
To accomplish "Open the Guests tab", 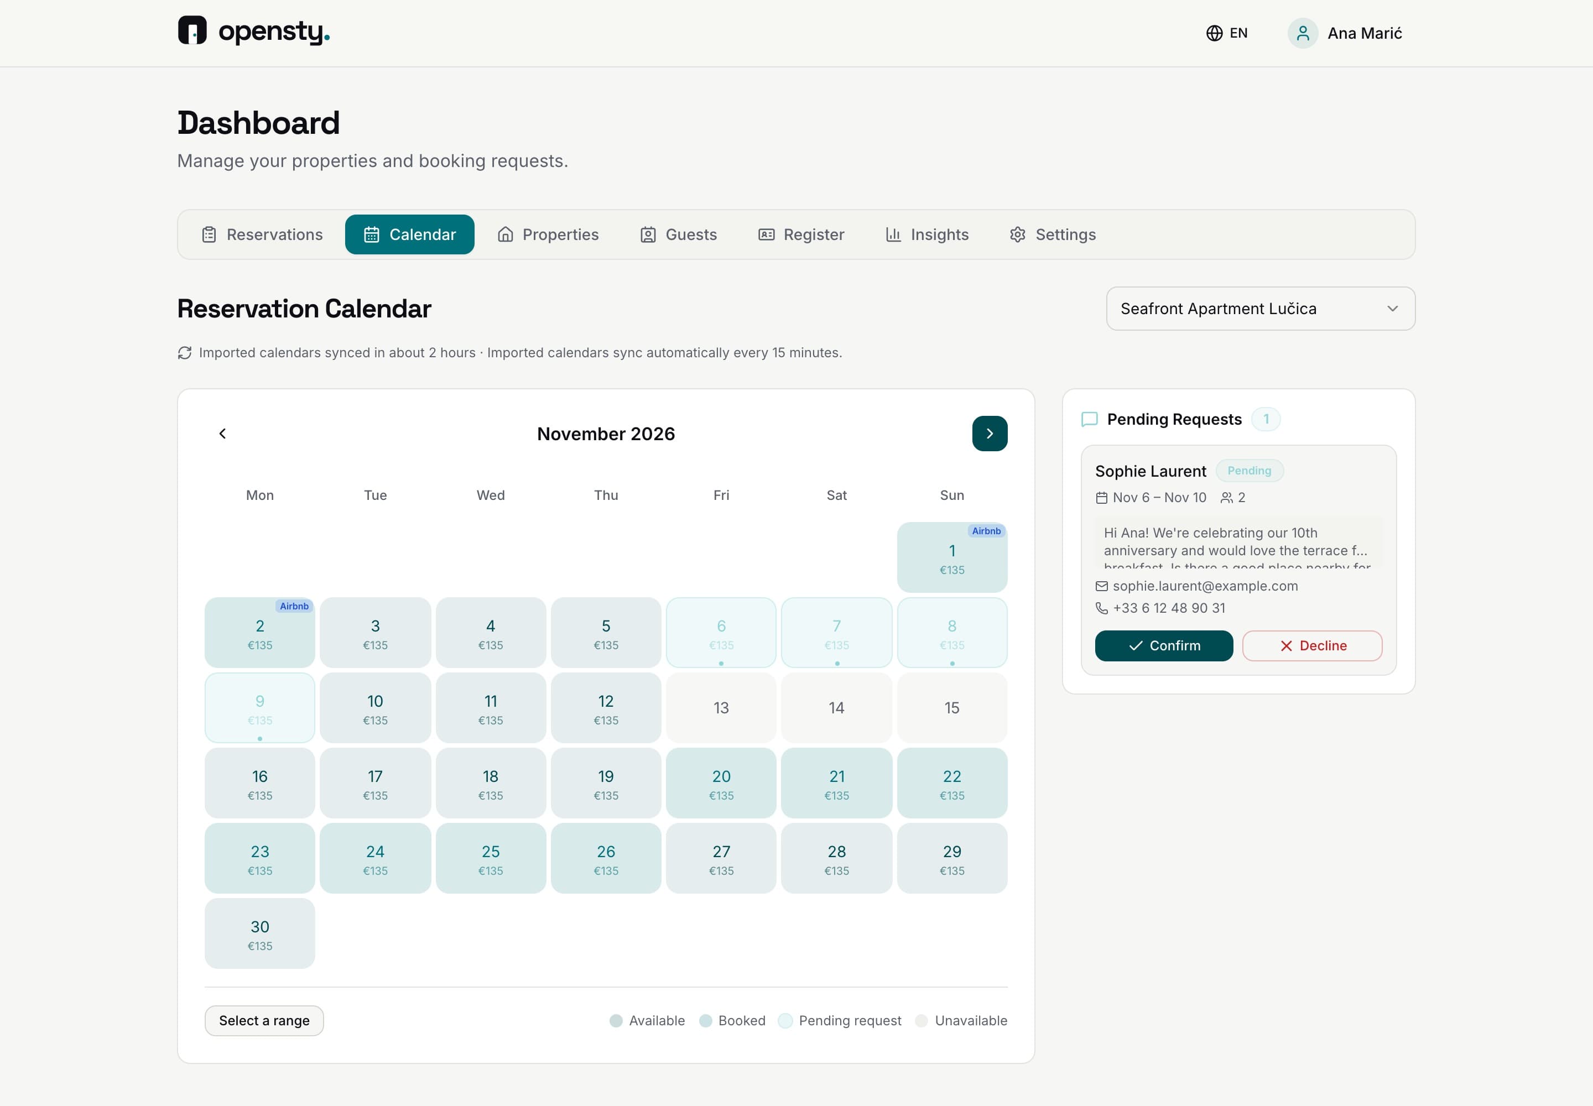I will click(678, 235).
